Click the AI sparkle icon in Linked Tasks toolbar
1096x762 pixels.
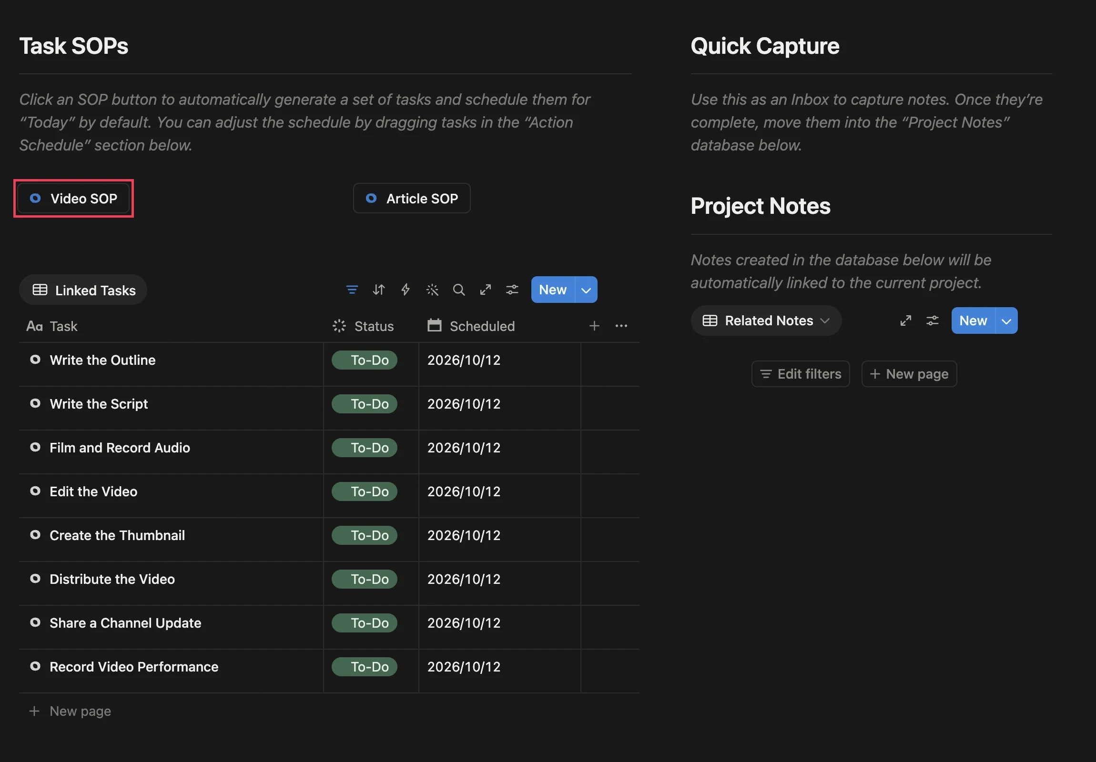432,290
